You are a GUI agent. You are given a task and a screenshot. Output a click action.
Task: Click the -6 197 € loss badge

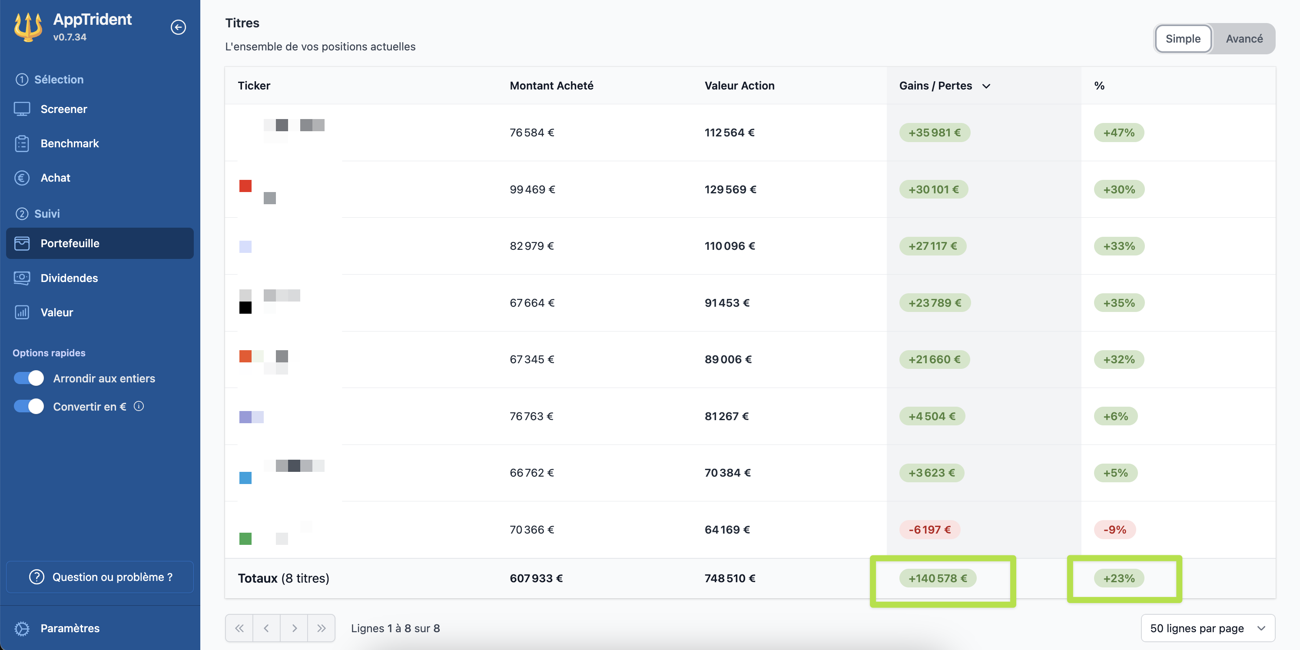pos(929,530)
